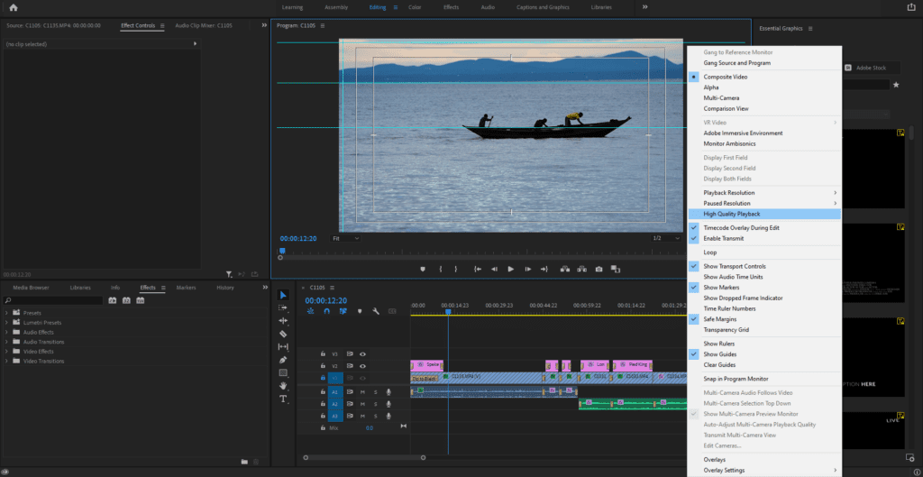This screenshot has width=923, height=477.
Task: Open the 1/2 playback resolution dropdown
Action: (x=666, y=238)
